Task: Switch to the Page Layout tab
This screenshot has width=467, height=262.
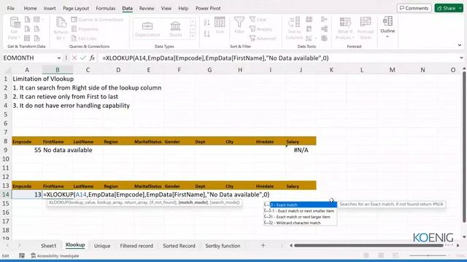Action: coord(76,8)
